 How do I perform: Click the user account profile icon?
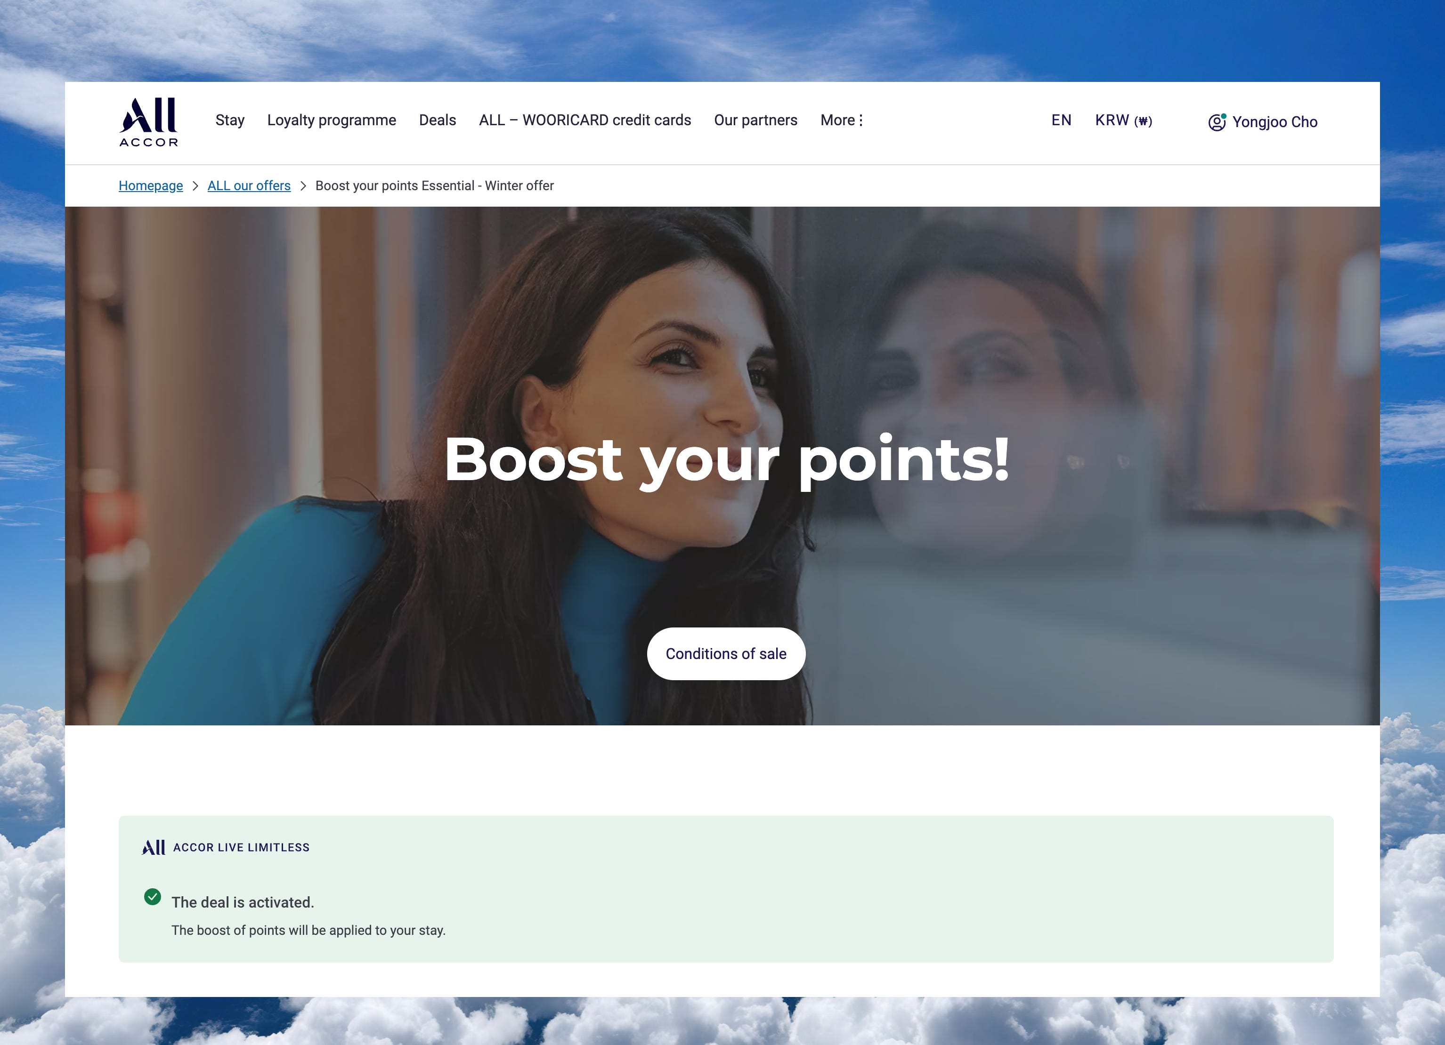(1216, 121)
